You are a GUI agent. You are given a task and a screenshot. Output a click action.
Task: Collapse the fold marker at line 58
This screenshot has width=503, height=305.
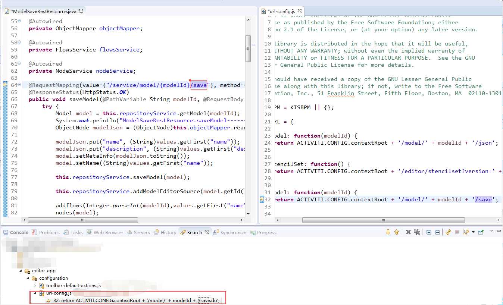click(x=19, y=42)
